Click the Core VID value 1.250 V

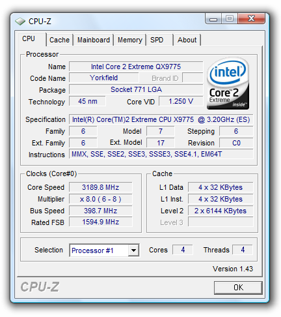coord(181,101)
